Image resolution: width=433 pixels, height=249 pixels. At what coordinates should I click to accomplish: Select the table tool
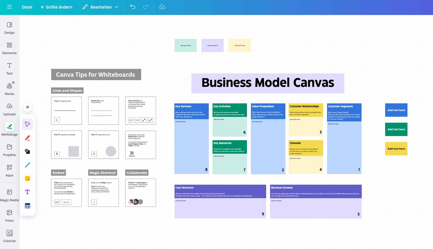[27, 206]
